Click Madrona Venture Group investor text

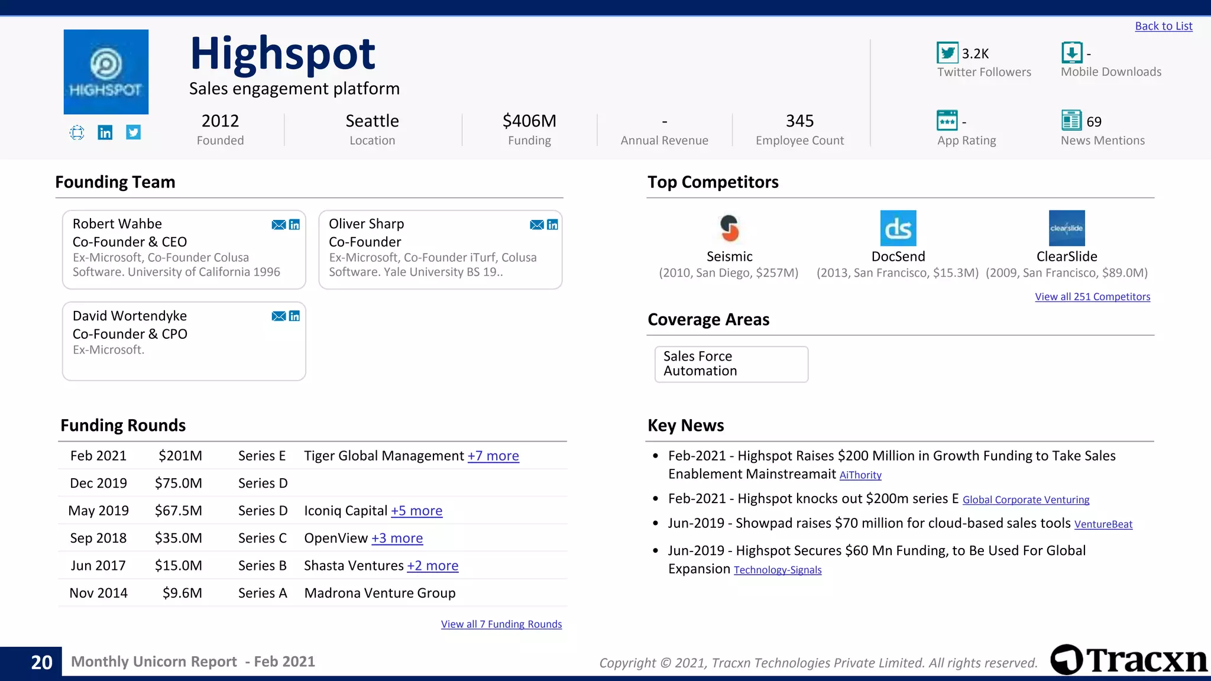tap(380, 593)
